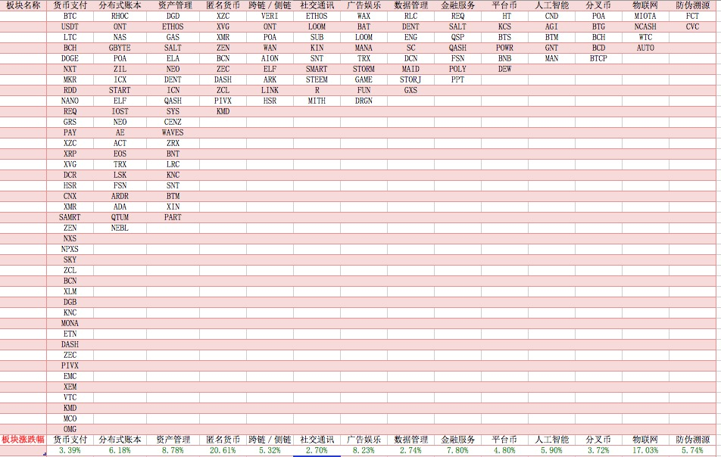Click the BTCP cell under 分叉币
This screenshot has height=457, width=721.
(598, 58)
